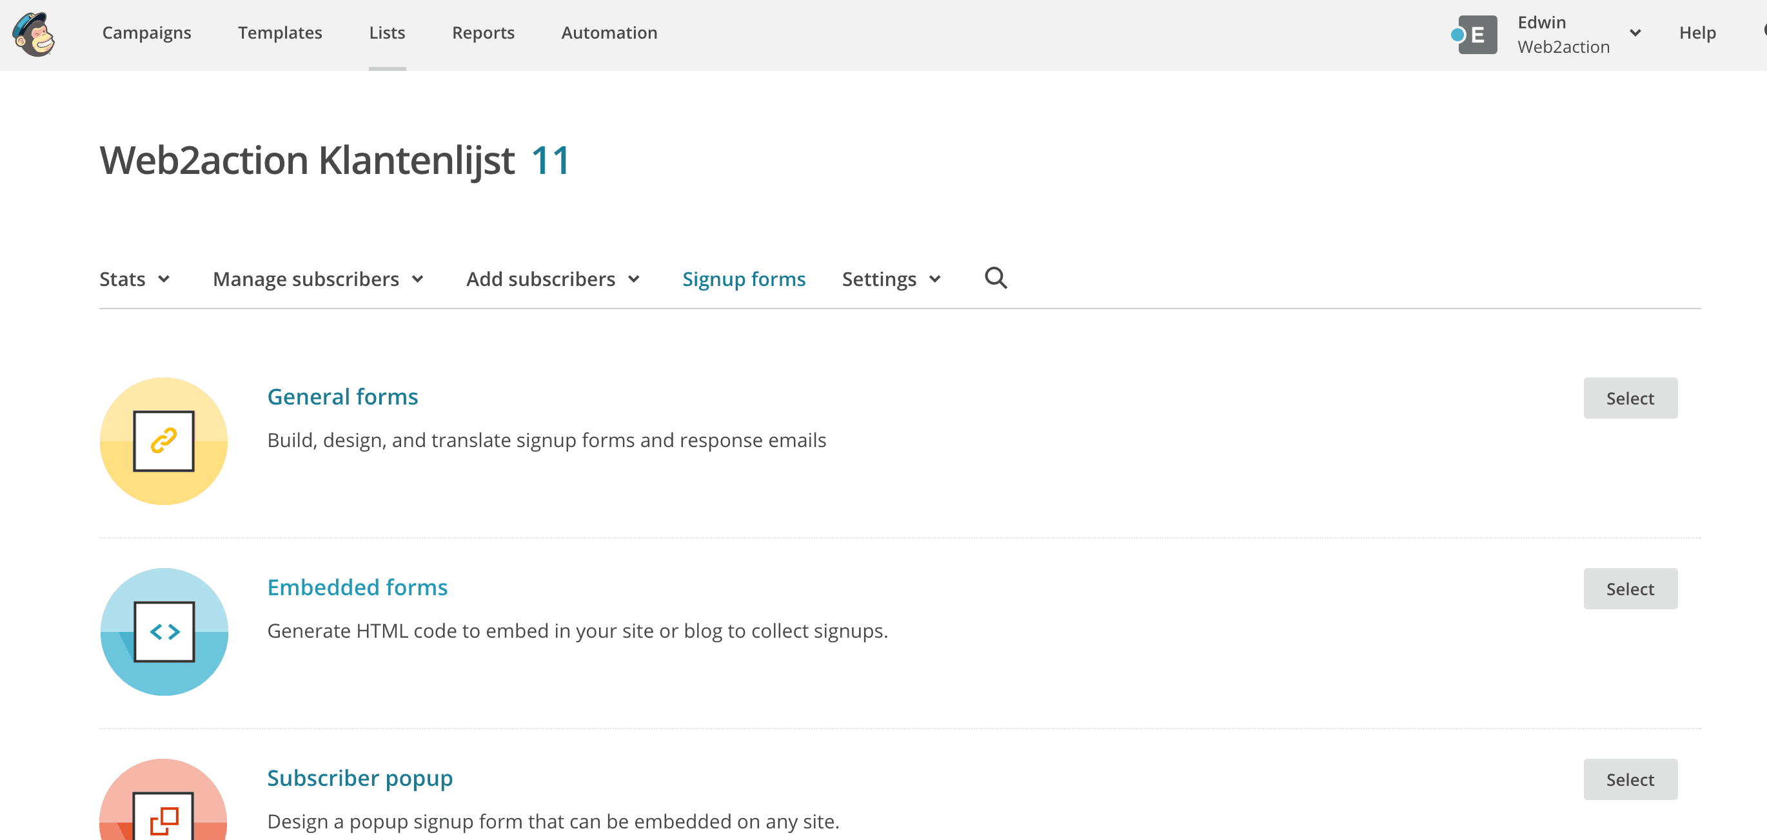This screenshot has width=1767, height=840.
Task: Open the Campaigns menu
Action: 147,33
